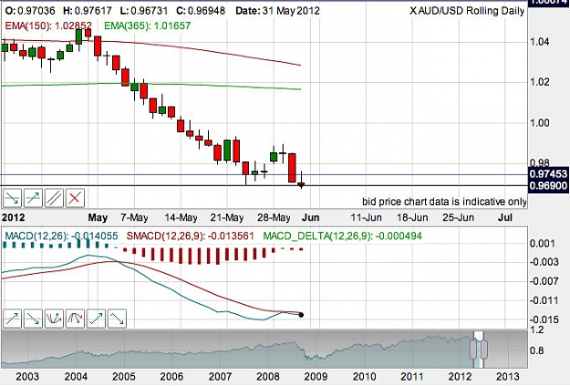The image size is (570, 386).
Task: Select the MACD trough turn-up icon
Action: coord(54,319)
